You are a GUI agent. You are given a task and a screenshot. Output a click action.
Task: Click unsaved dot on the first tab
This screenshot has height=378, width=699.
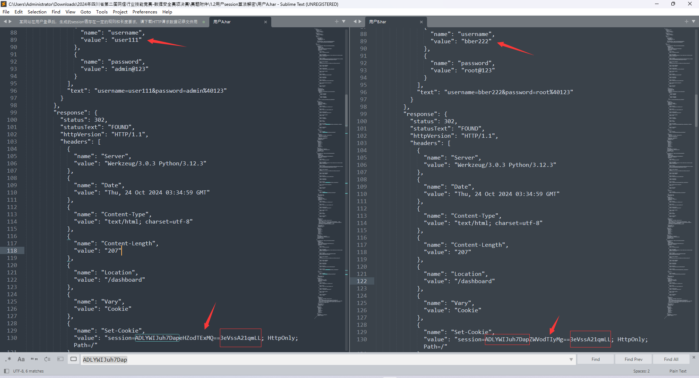point(204,22)
